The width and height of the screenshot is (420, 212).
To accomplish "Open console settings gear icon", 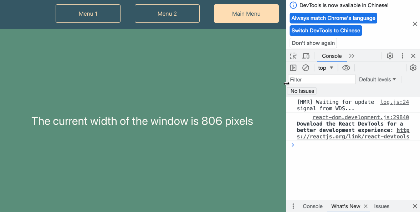I will click(413, 68).
